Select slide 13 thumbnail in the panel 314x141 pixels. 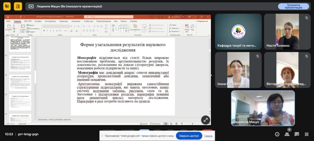coord(20,82)
